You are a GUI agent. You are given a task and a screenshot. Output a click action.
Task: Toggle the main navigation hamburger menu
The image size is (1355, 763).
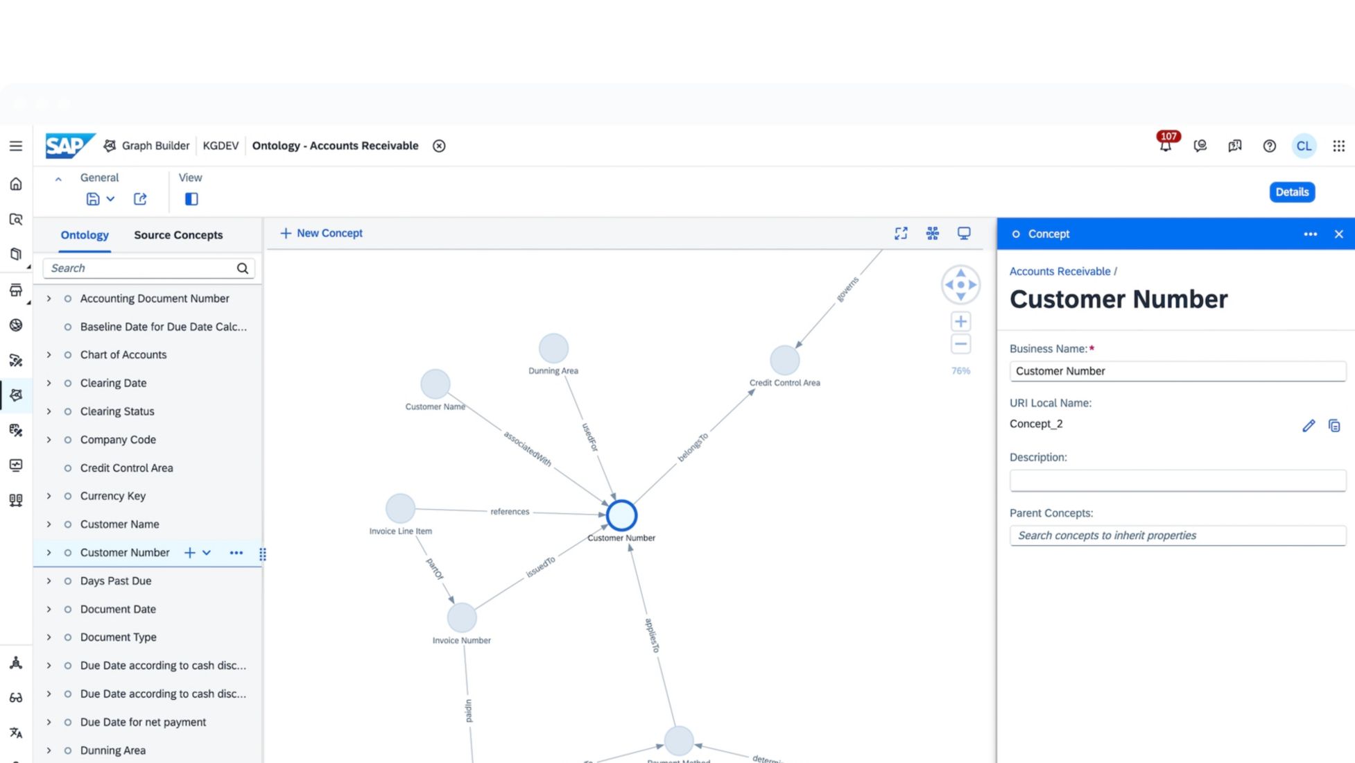16,146
